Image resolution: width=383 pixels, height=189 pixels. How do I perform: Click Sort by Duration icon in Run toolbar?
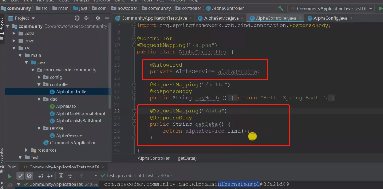tap(50, 176)
